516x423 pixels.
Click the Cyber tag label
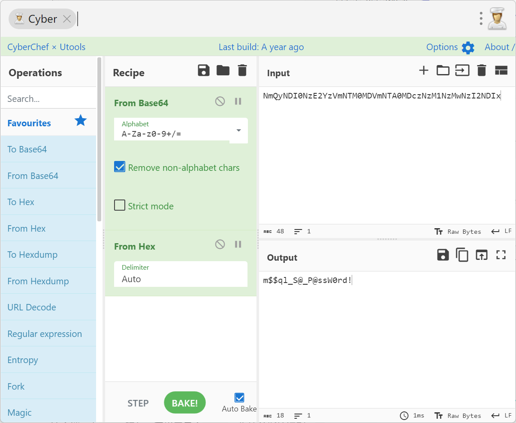pos(42,19)
